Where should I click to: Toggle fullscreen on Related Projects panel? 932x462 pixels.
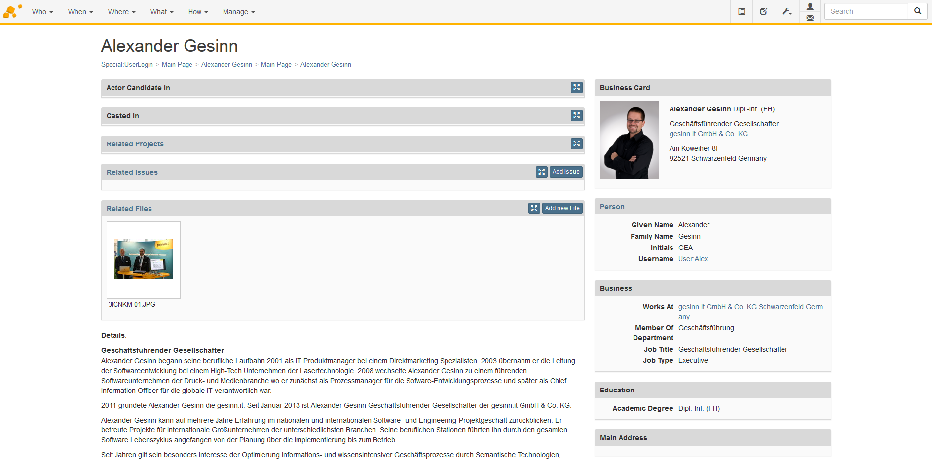click(x=576, y=143)
